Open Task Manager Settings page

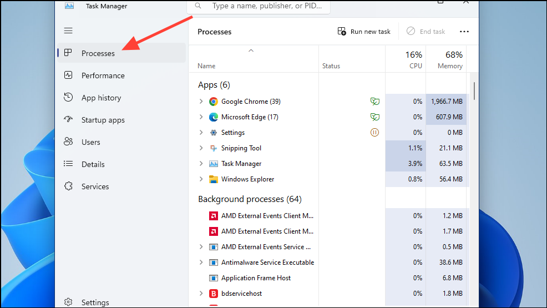click(121, 302)
